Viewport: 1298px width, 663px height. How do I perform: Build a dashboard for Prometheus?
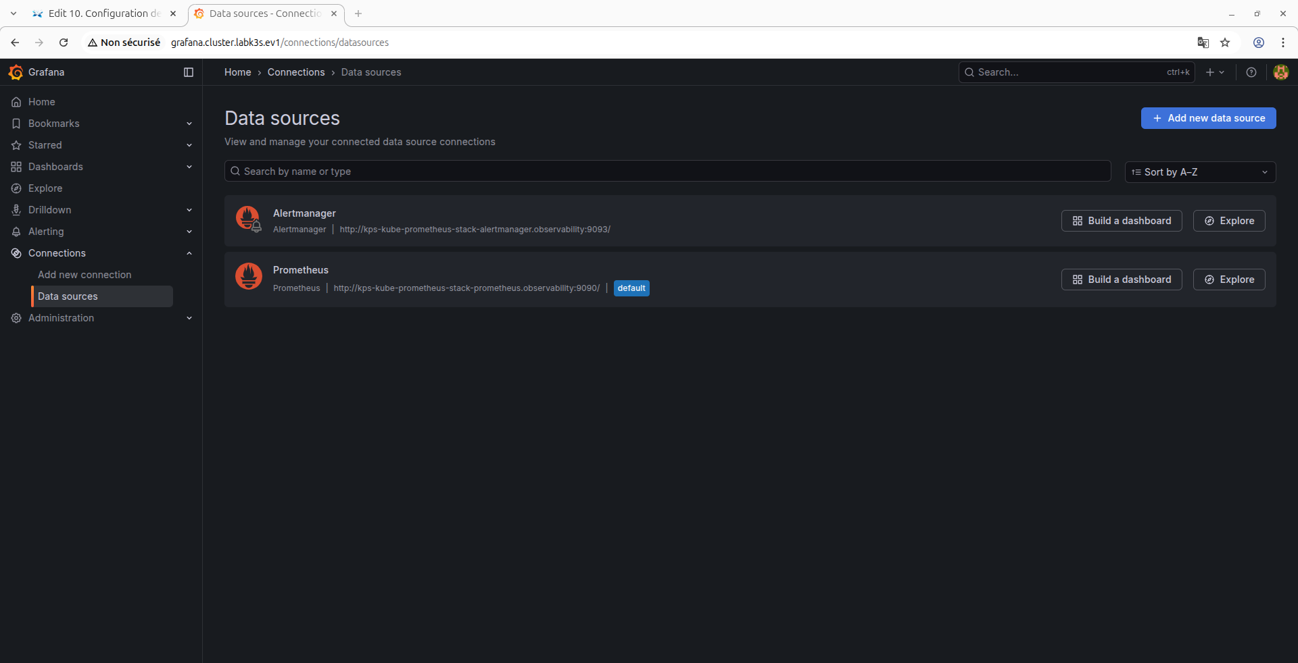(x=1122, y=280)
